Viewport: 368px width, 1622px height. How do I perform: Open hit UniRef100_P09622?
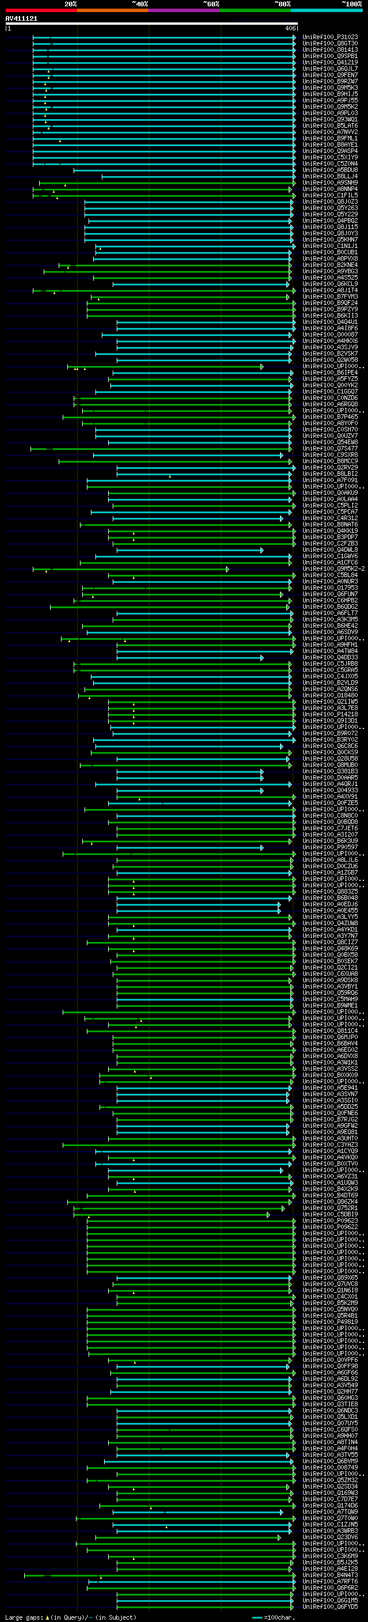pos(329,1227)
